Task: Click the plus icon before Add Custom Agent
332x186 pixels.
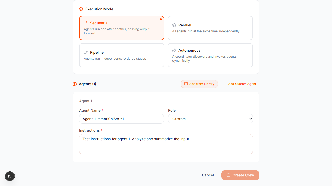Action: click(225, 84)
